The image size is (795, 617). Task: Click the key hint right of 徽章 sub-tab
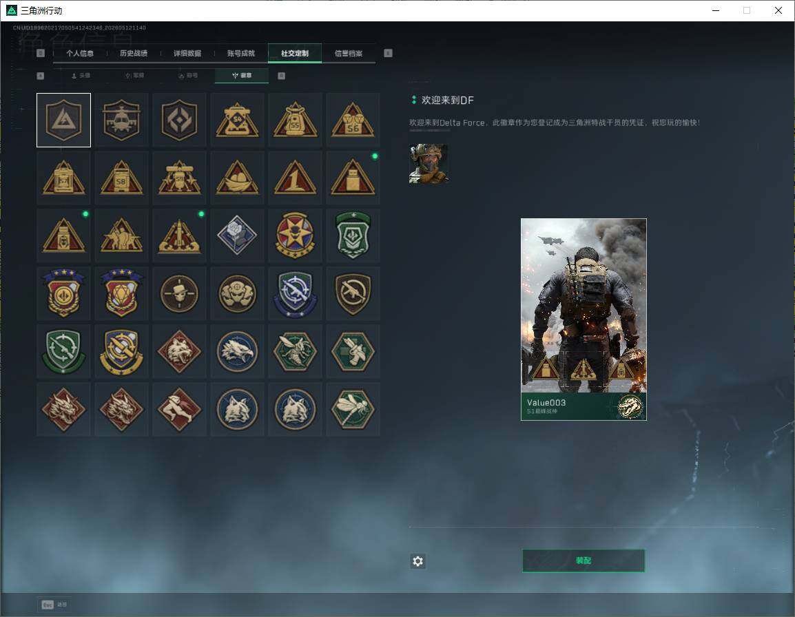(x=281, y=76)
